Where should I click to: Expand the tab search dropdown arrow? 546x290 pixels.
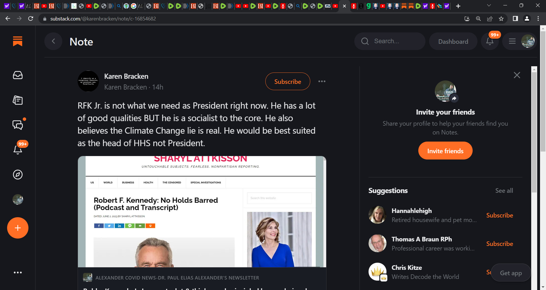489,5
